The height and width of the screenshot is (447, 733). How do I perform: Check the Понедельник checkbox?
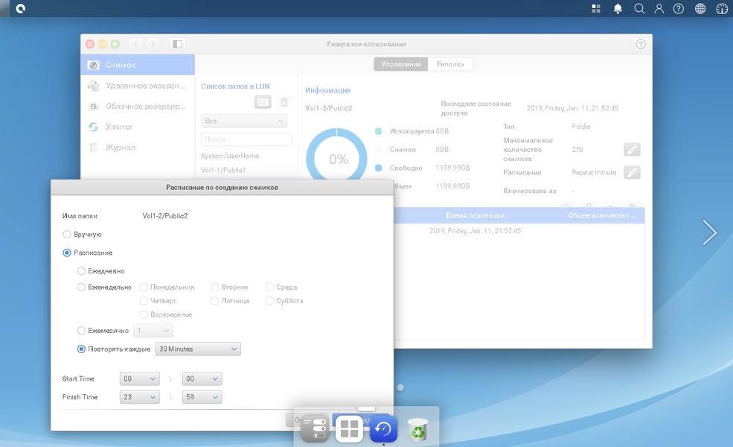pyautogui.click(x=144, y=287)
